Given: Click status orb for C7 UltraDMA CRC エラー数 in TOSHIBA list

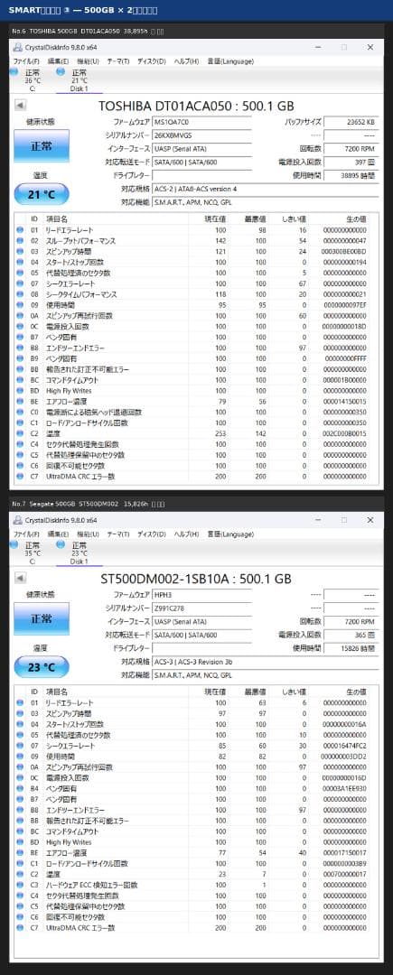Looking at the screenshot, I should (20, 477).
